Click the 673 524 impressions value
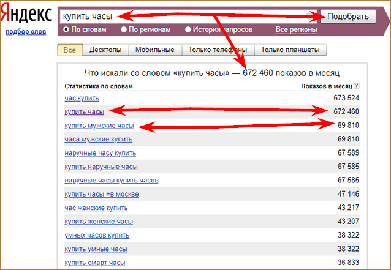Screen dimensions: 391x270 (x=346, y=98)
